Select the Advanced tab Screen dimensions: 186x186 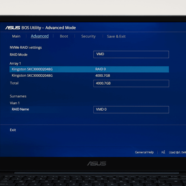40,36
